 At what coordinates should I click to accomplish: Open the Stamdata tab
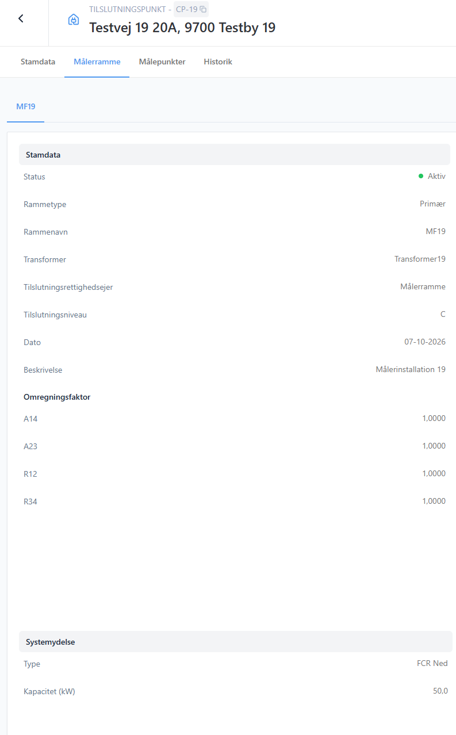pyautogui.click(x=38, y=62)
